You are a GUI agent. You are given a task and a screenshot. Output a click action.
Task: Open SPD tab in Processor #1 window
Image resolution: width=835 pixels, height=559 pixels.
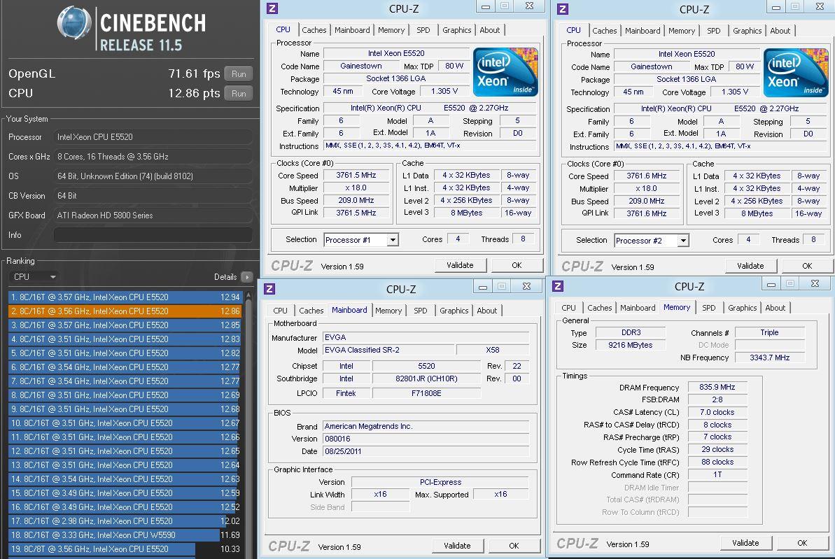(x=423, y=30)
